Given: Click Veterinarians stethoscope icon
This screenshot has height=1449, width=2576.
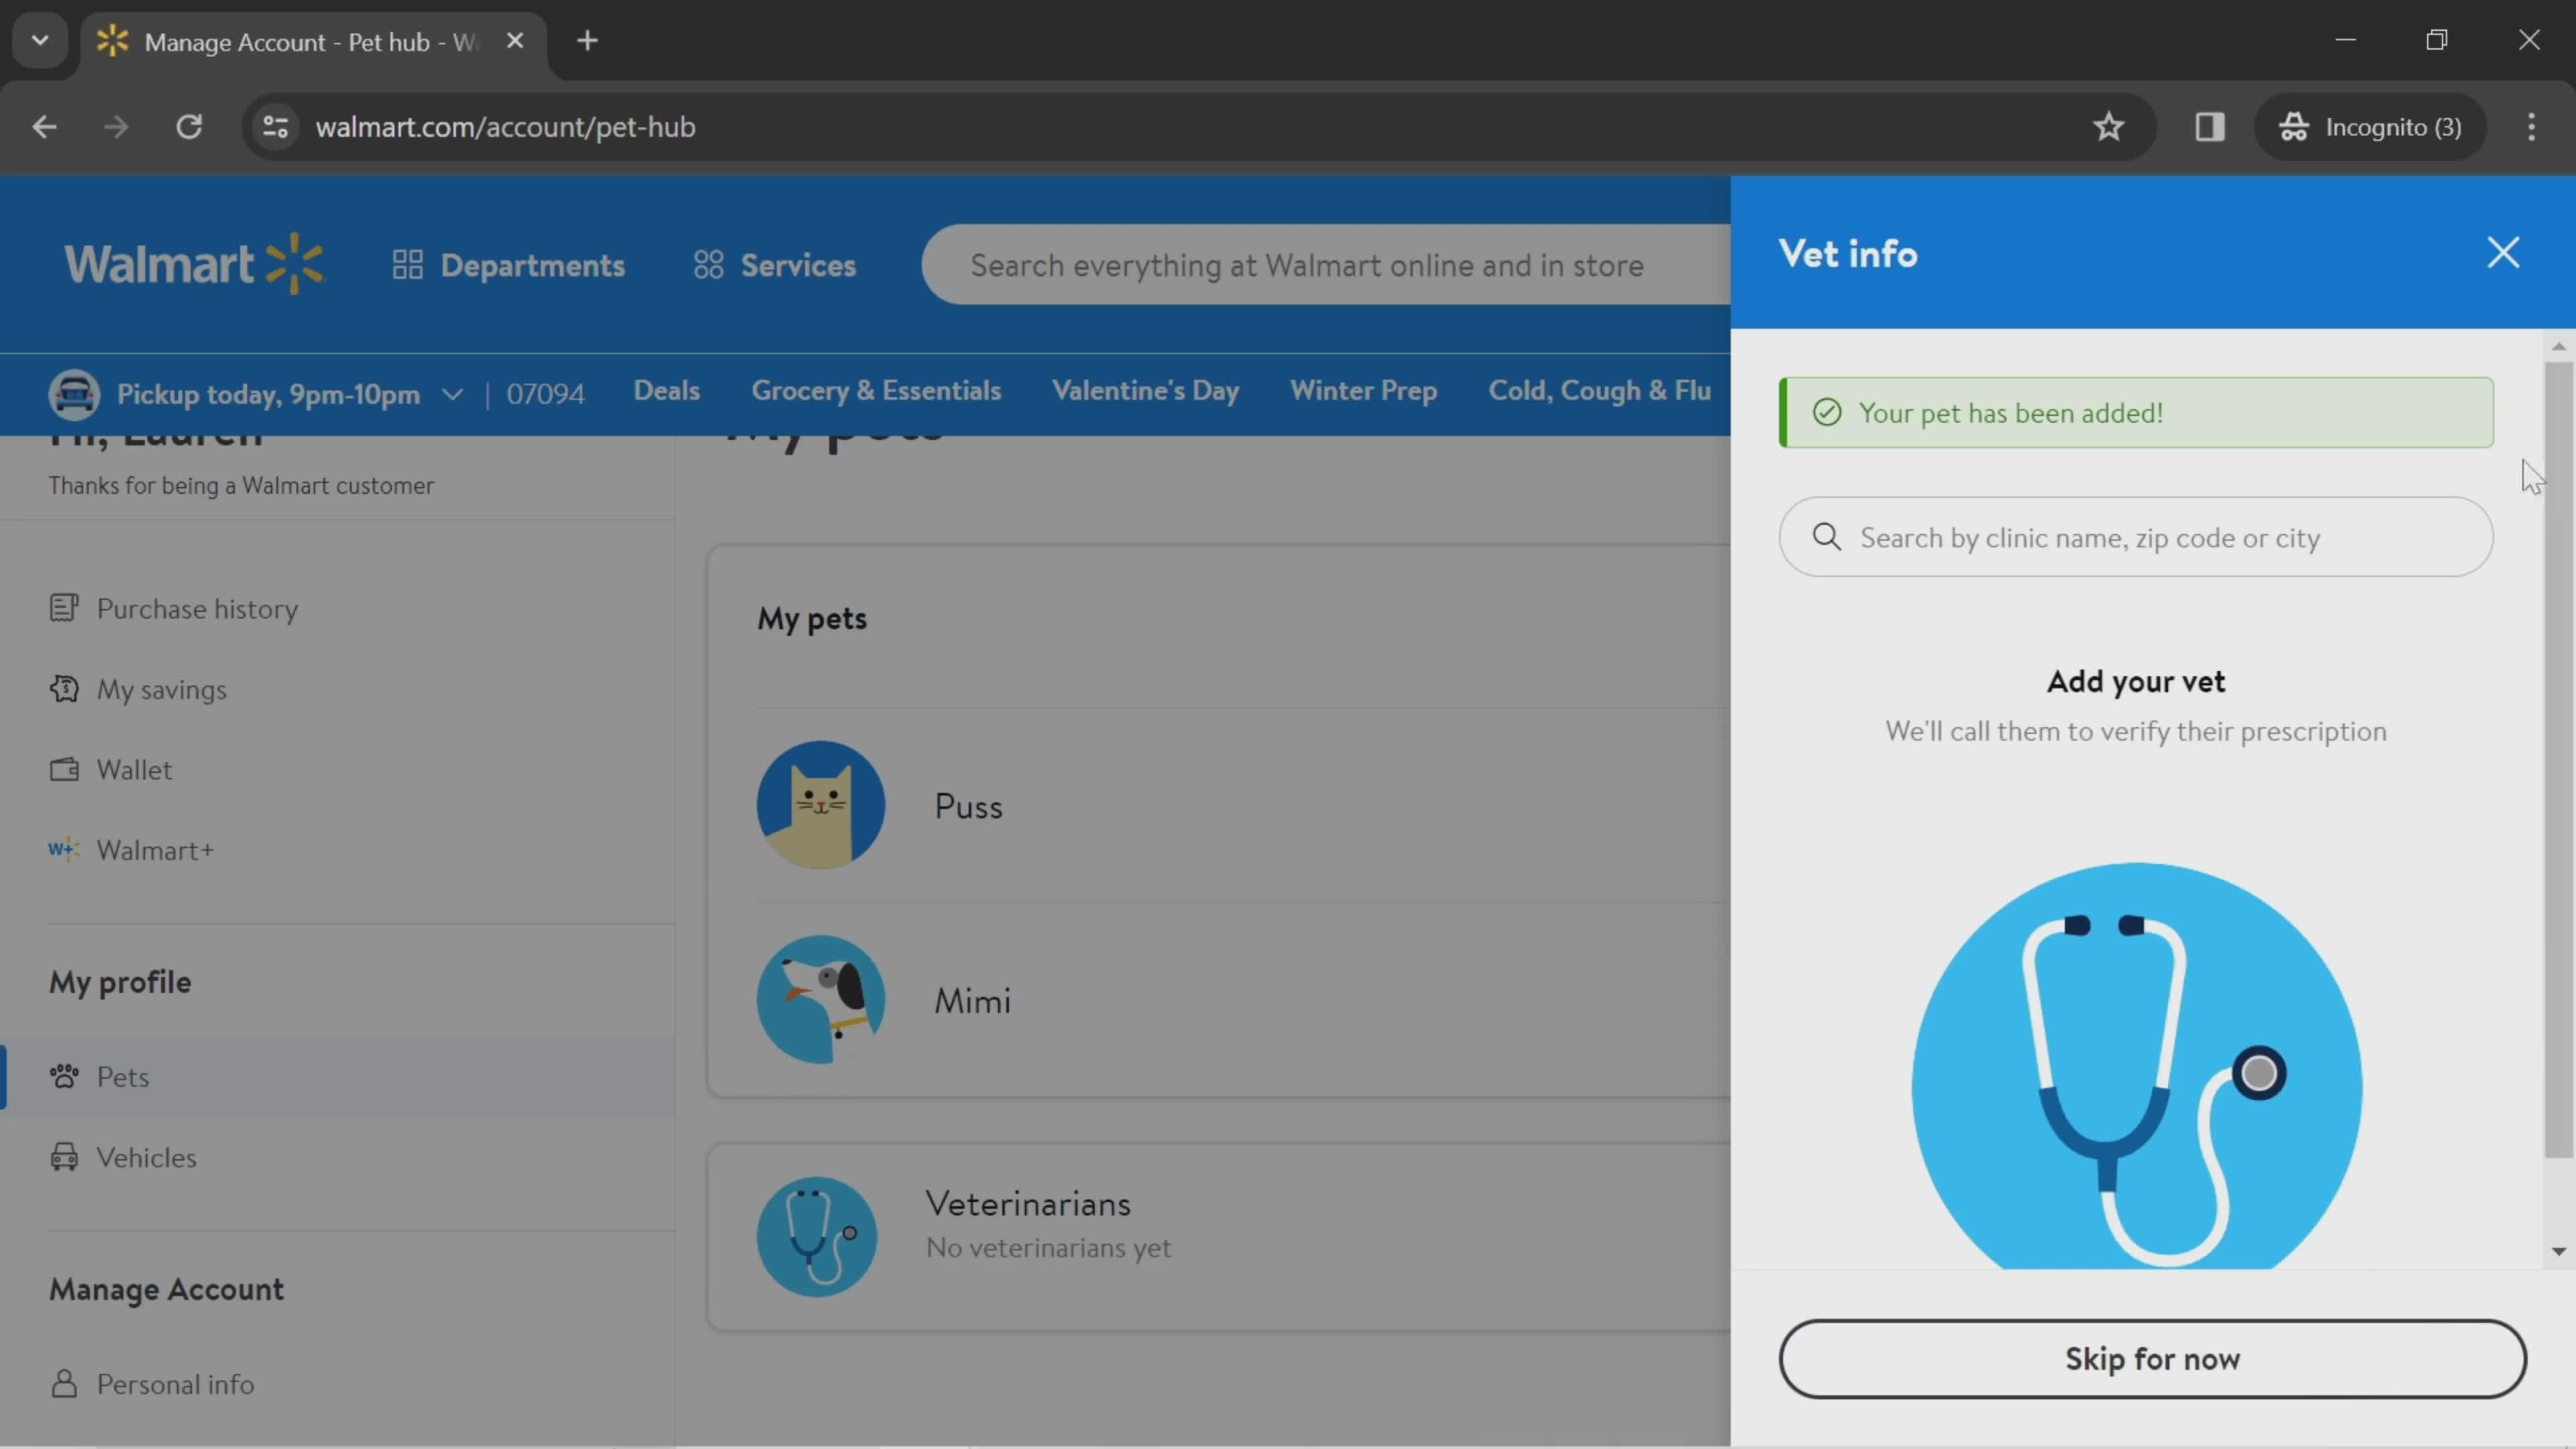Looking at the screenshot, I should point(817,1237).
